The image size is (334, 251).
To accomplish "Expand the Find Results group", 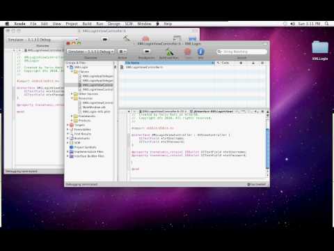I will (67, 134).
